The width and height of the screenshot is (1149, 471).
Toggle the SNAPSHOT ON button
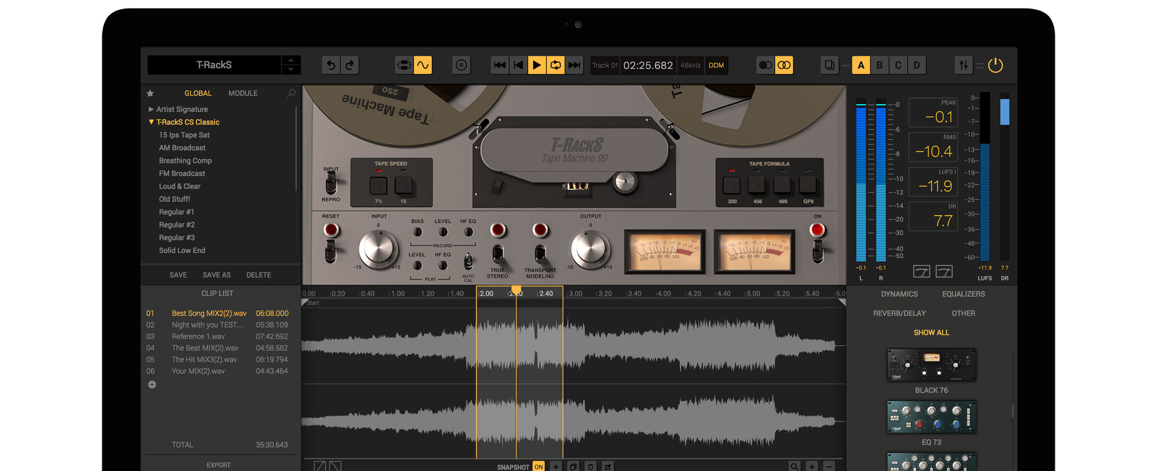click(538, 467)
